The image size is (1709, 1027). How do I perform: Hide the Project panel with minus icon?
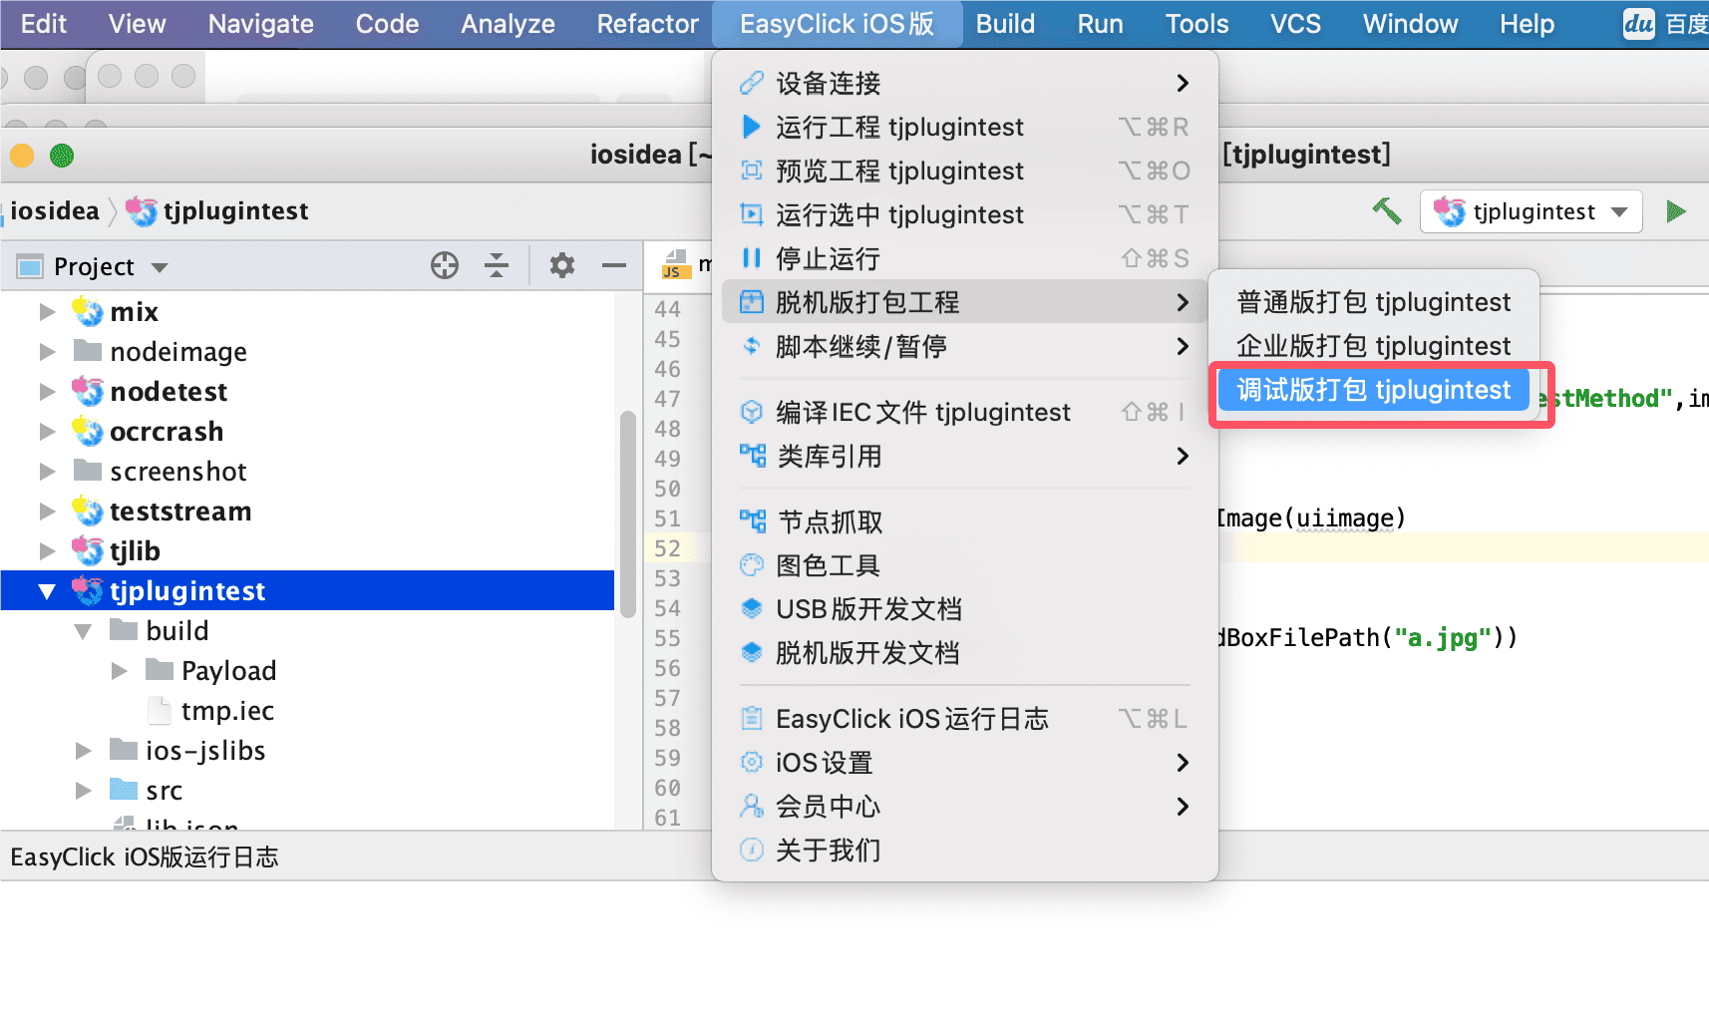(x=614, y=265)
